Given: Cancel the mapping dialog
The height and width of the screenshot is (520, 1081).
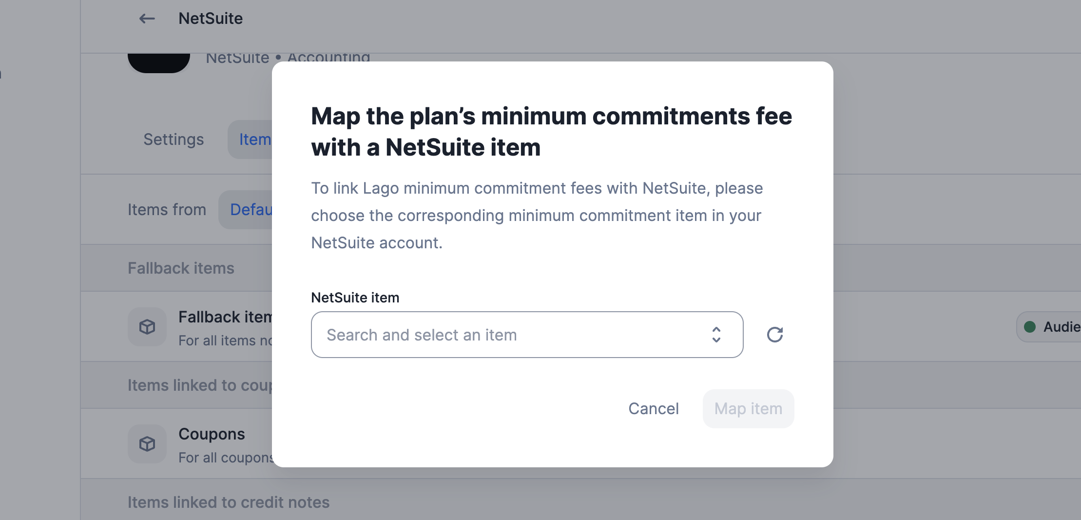Looking at the screenshot, I should tap(653, 409).
